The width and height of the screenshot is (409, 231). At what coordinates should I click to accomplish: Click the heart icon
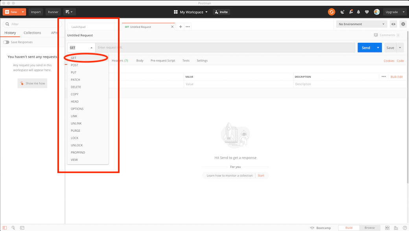(x=367, y=12)
